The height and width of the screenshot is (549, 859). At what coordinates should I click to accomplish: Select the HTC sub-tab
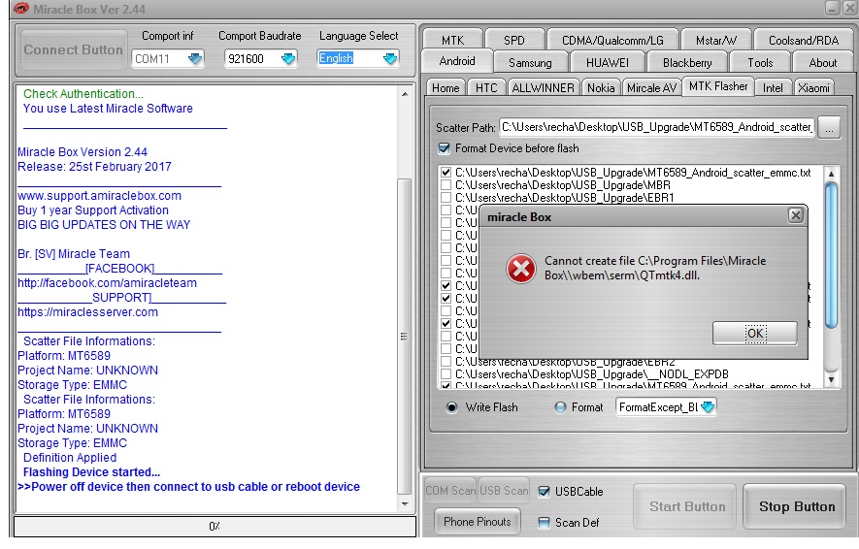click(486, 88)
